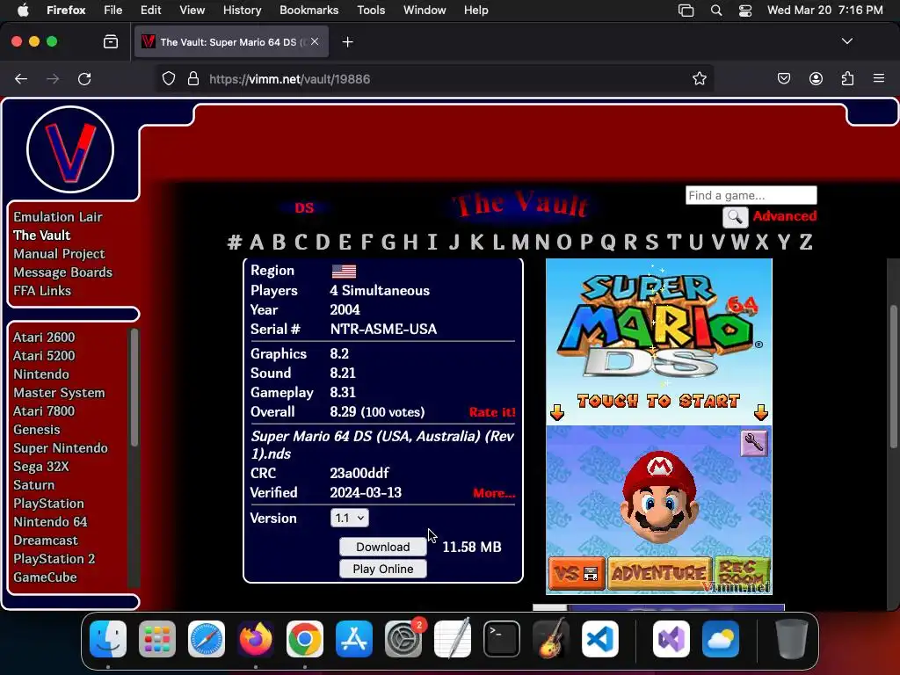Open Launchpad in the dock

point(157,639)
